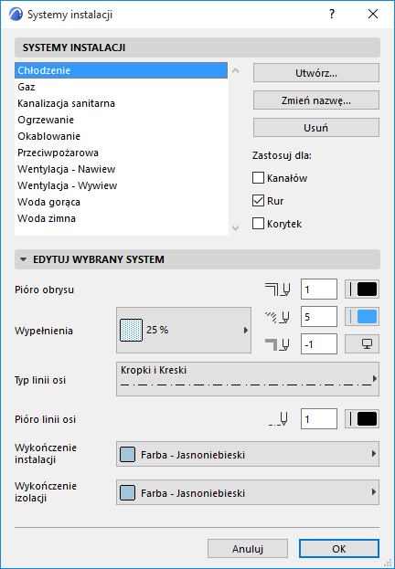Click the axis line pen number field
The height and width of the screenshot is (569, 395).
coord(319,419)
